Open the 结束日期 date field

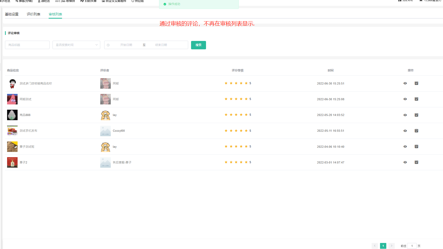(x=161, y=45)
